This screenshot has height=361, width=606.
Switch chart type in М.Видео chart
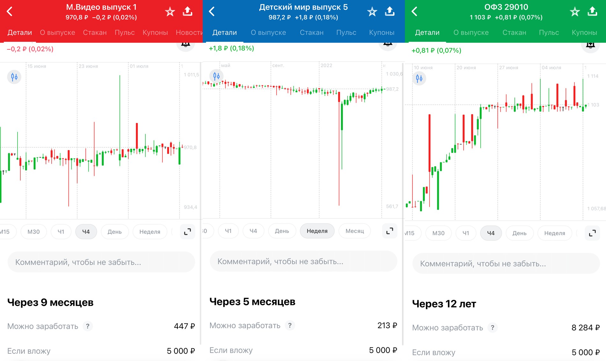click(14, 77)
